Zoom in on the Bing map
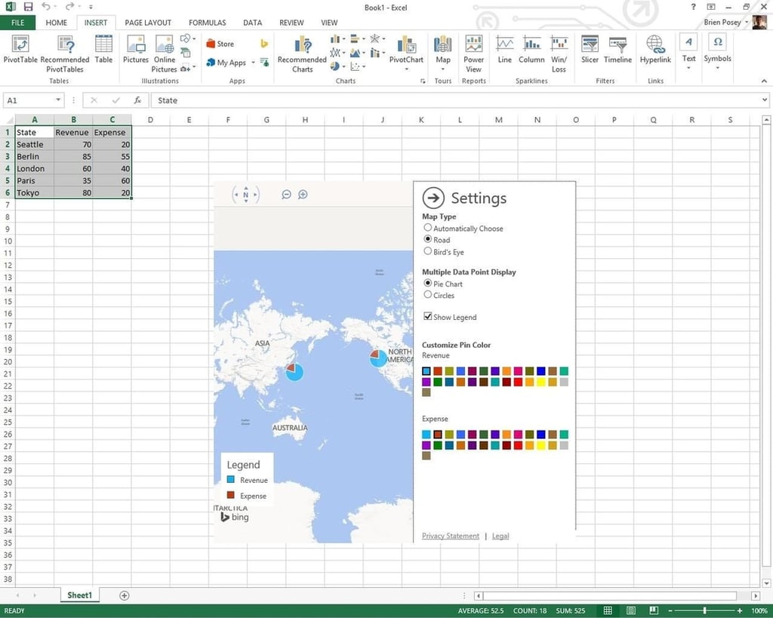This screenshot has height=618, width=773. pos(303,195)
